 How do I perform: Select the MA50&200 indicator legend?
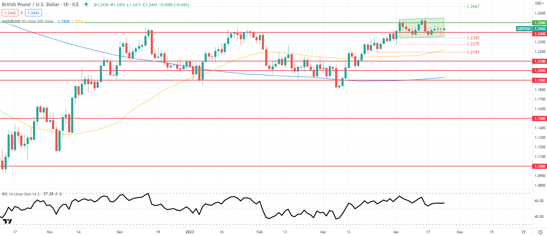[x=28, y=21]
